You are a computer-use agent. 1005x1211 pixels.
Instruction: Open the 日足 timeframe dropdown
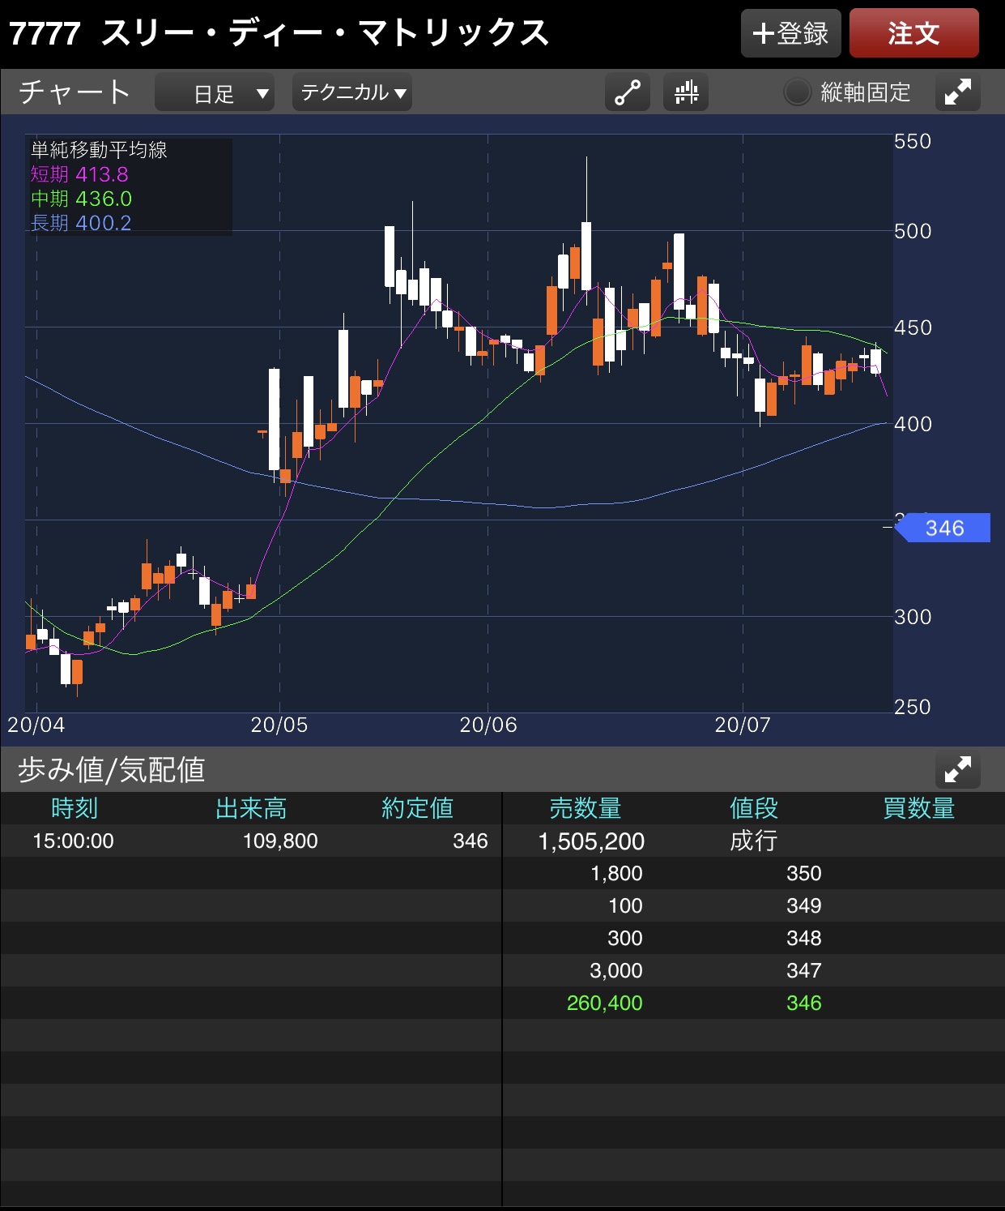click(215, 93)
